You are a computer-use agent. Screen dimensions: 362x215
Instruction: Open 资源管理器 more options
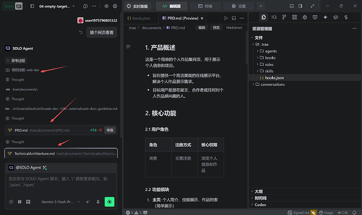pyautogui.click(x=354, y=29)
